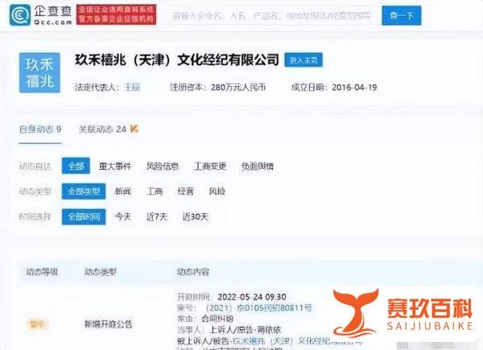Viewport: 483px width, 350px height.
Task: Filter by 今天
Action: pyautogui.click(x=122, y=216)
